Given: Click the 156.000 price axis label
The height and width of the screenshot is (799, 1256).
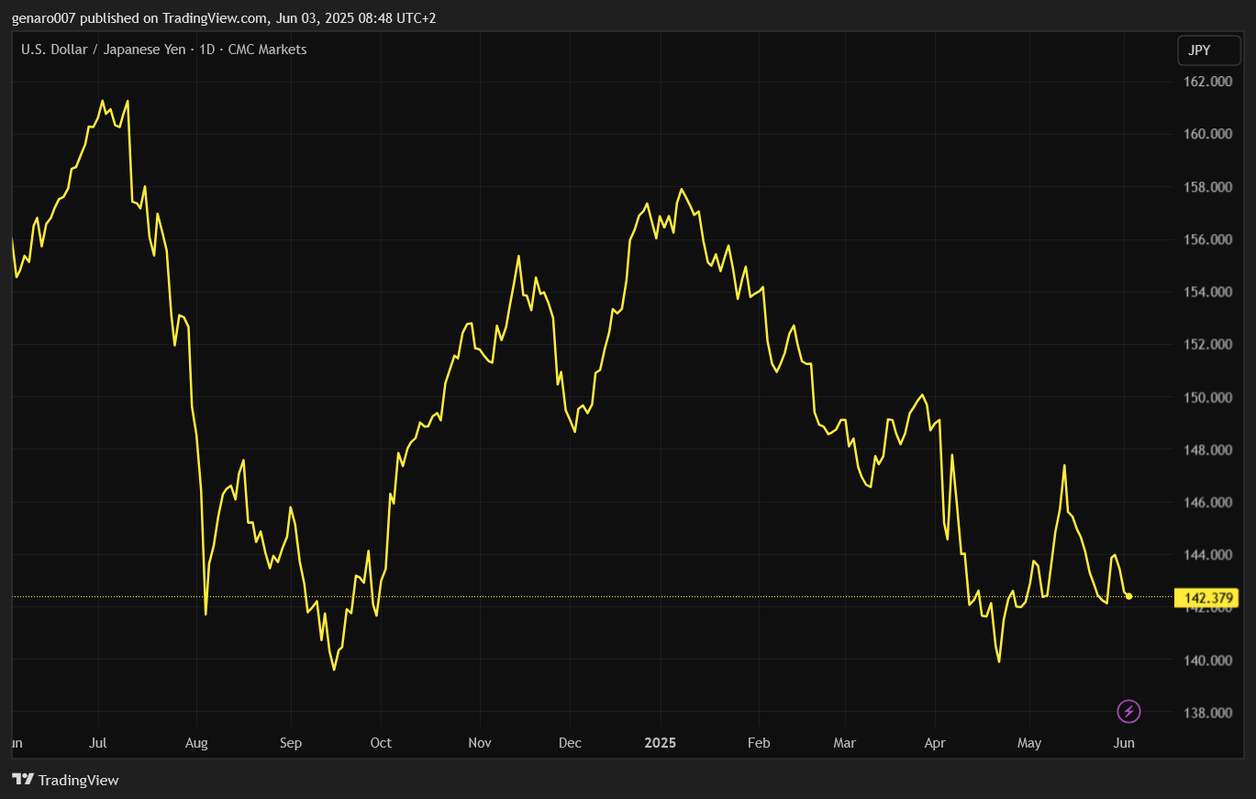Looking at the screenshot, I should pos(1208,239).
